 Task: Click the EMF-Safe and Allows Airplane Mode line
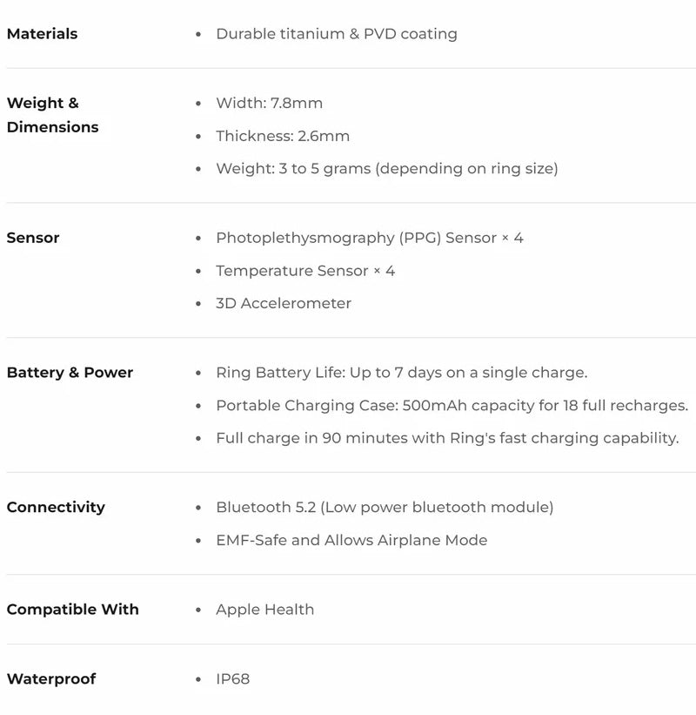(351, 540)
